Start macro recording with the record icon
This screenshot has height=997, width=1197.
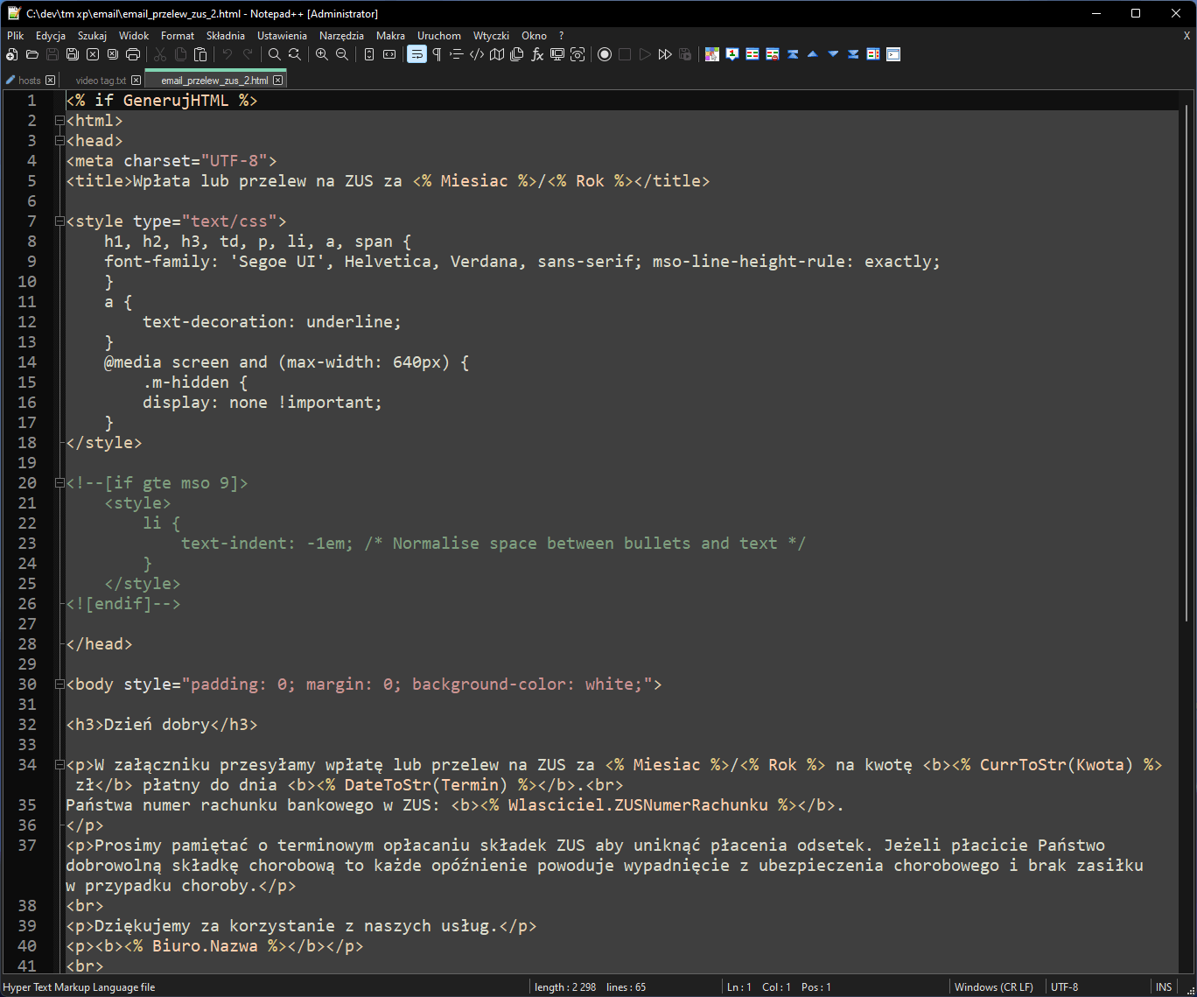pyautogui.click(x=605, y=54)
